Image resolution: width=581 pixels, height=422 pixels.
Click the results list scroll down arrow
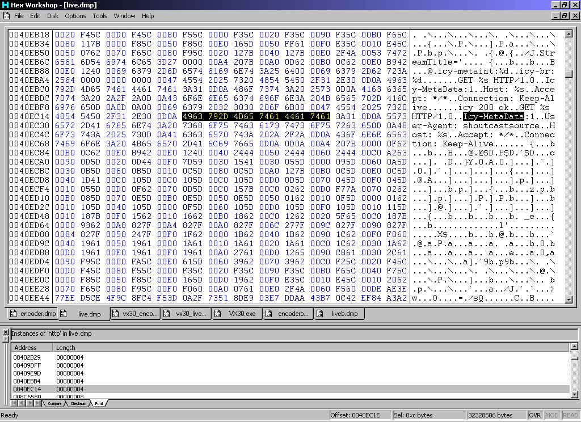tap(574, 395)
